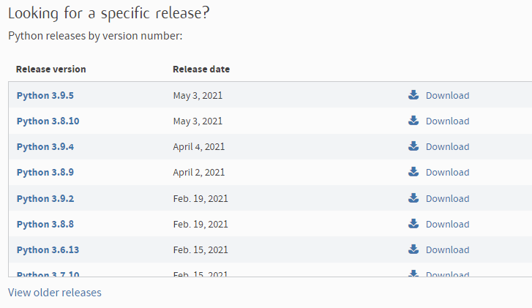The height and width of the screenshot is (308, 532).
Task: Click download icon for Python 3.9.4
Action: point(413,146)
